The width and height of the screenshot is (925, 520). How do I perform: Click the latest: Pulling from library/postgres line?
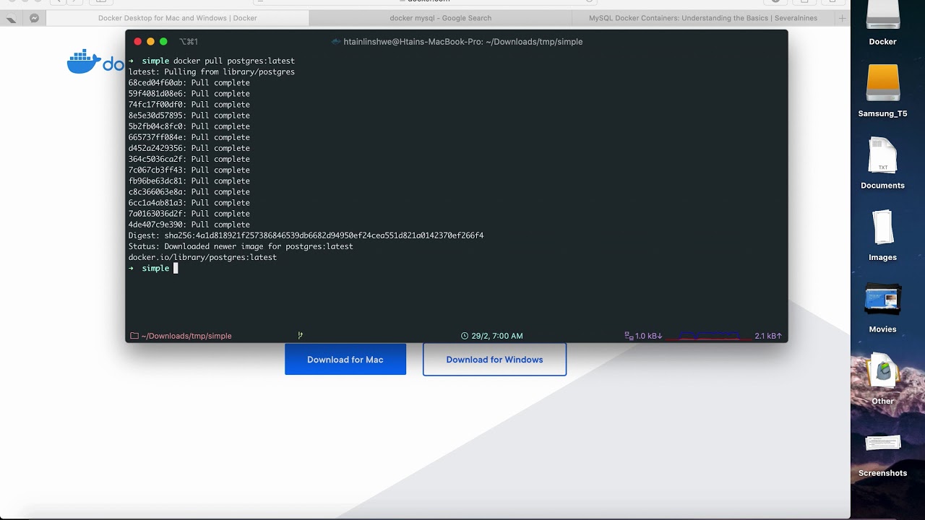(212, 71)
